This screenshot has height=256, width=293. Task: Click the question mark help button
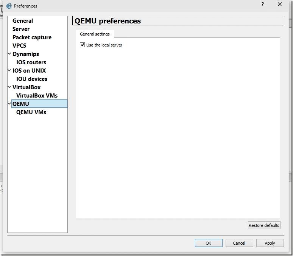[263, 4]
